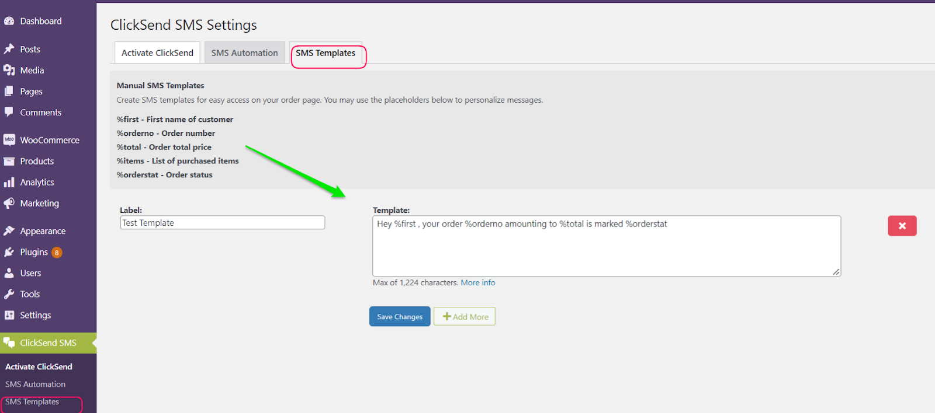
Task: Click the Appearance paintbrush icon
Action: tap(9, 231)
